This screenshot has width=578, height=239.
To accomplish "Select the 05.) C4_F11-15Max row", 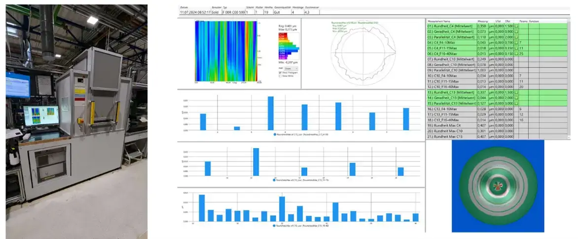I will 498,48.
